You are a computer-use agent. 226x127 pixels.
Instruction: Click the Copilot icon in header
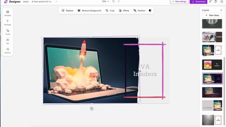point(216,1)
